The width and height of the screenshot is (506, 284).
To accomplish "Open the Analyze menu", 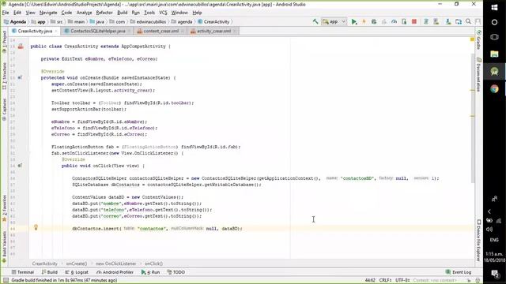I will 84,13.
